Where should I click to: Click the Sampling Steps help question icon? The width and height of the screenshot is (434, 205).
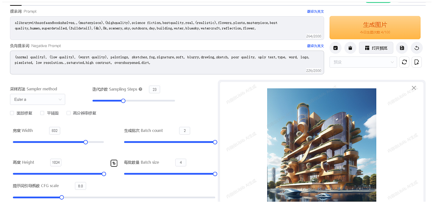click(140, 89)
